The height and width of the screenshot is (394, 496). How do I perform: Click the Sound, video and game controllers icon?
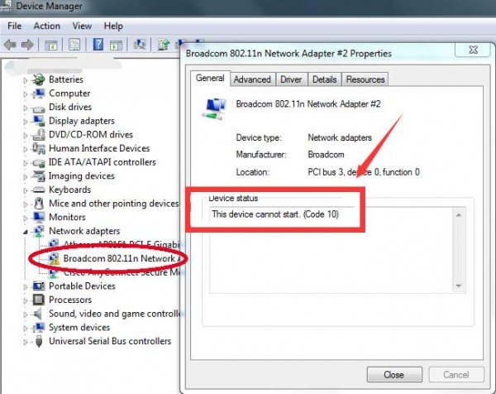(39, 314)
